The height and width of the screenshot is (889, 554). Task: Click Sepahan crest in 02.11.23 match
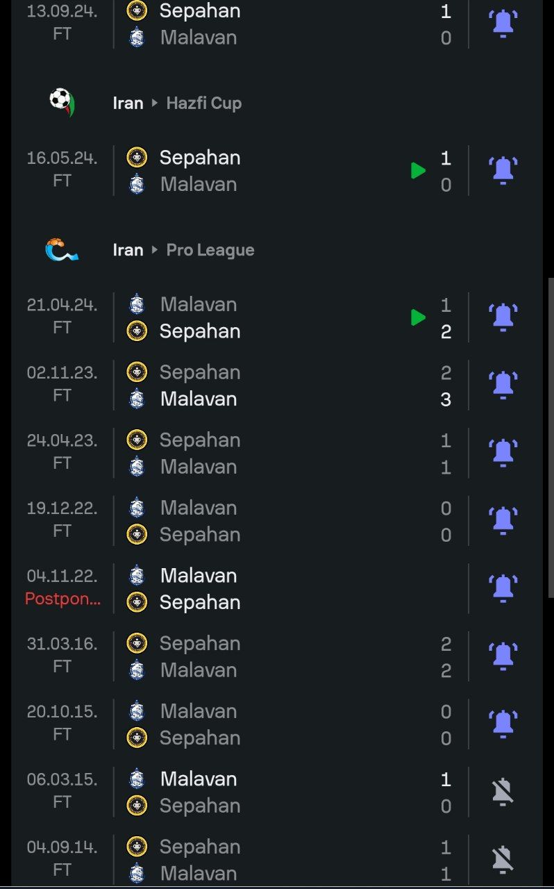pos(137,372)
